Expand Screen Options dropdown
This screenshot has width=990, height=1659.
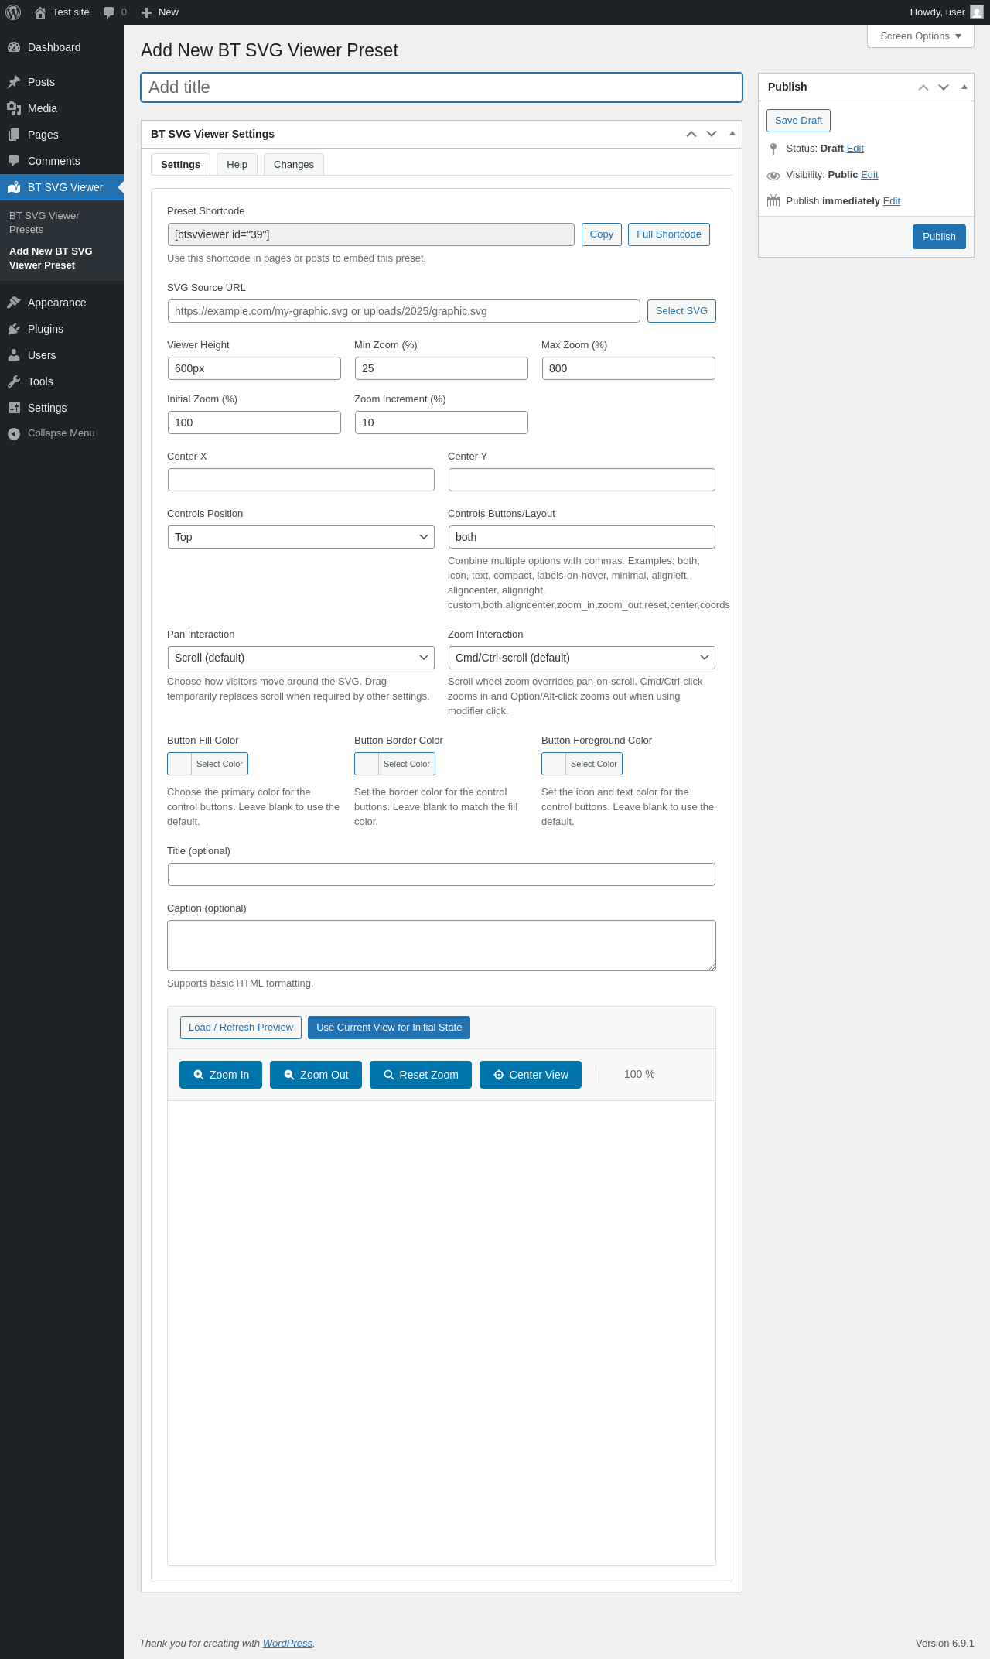pyautogui.click(x=920, y=36)
